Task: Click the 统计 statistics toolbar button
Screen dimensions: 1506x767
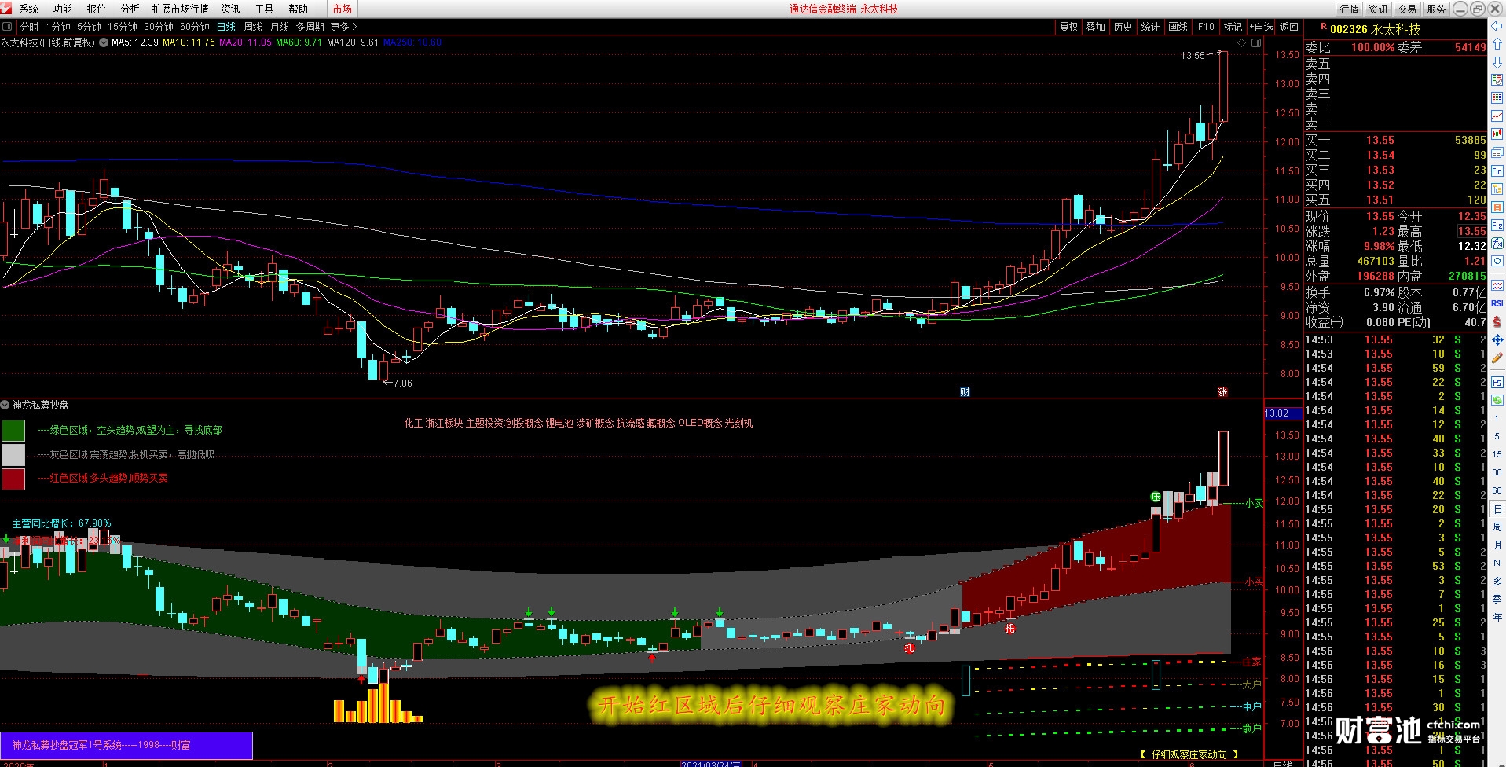Action: [x=1150, y=27]
